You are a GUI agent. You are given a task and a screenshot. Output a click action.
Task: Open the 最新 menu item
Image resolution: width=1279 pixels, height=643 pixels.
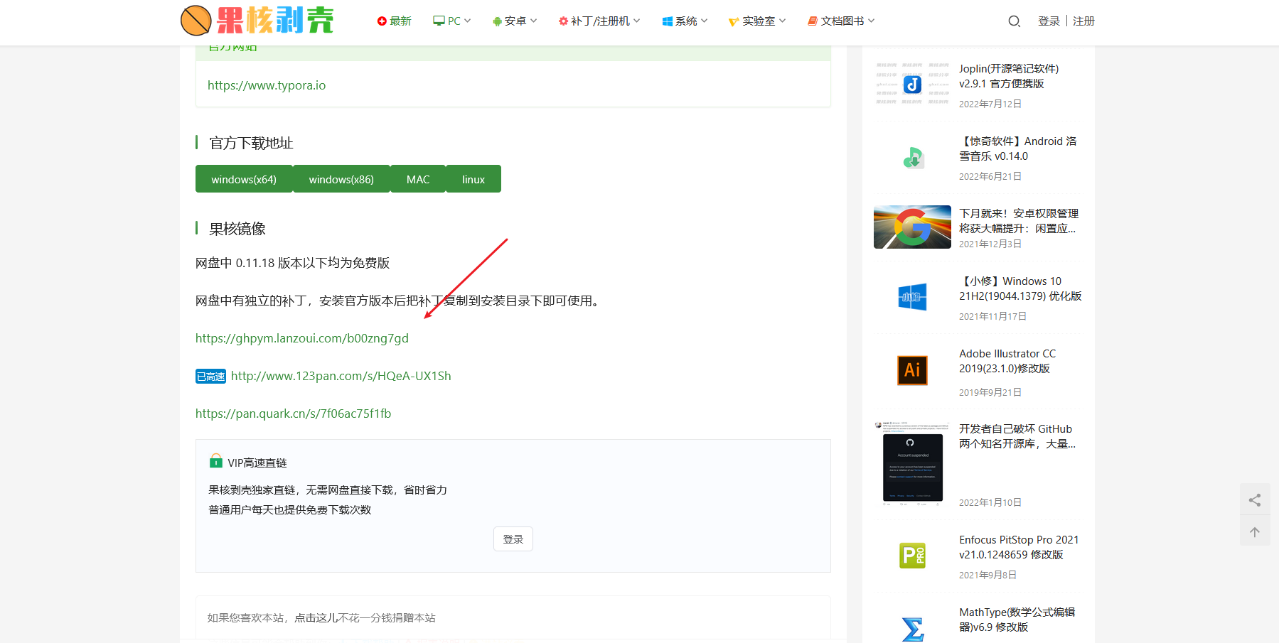395,21
